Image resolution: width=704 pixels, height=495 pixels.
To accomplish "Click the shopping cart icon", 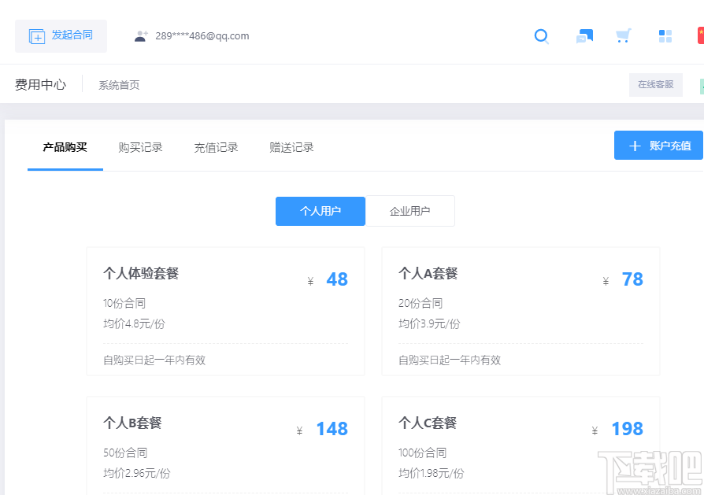I will coord(623,36).
